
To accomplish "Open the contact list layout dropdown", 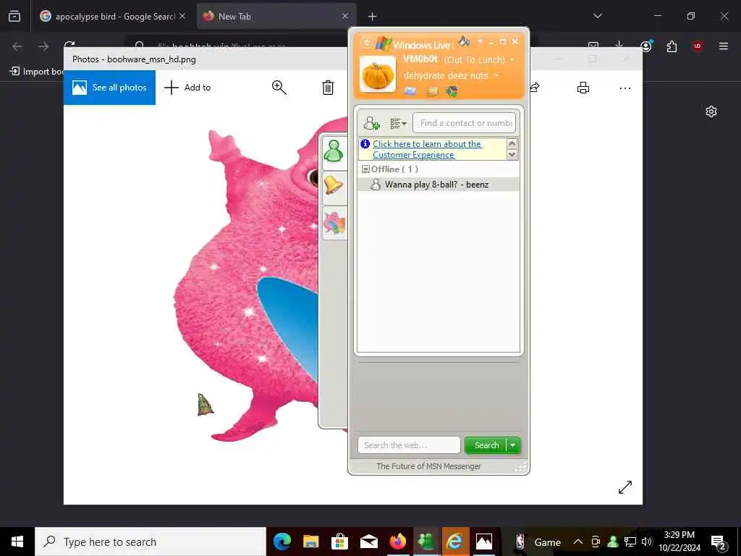I will (398, 123).
